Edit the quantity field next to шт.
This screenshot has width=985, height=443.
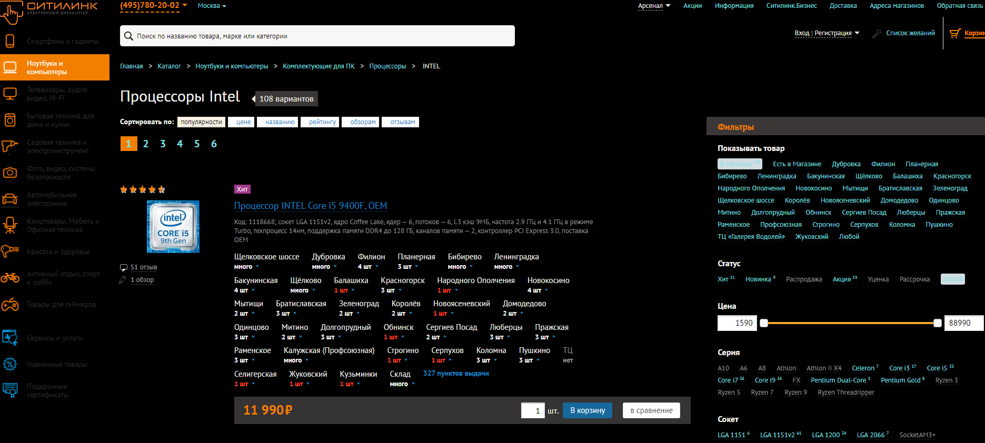click(533, 410)
